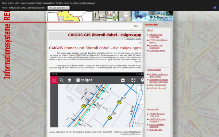
Task: Open CAIGOS-Magazin 2013 April link
Action: 157,115
